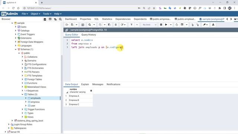The height and width of the screenshot is (134, 238).
Task: Click the Browser Query Tool icon
Action: pyautogui.click(x=45, y=19)
